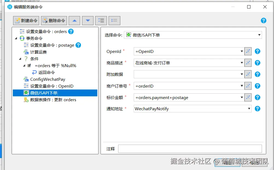Open the OpenId field dropdown arrow
This screenshot has width=274, height=170.
point(242,51)
